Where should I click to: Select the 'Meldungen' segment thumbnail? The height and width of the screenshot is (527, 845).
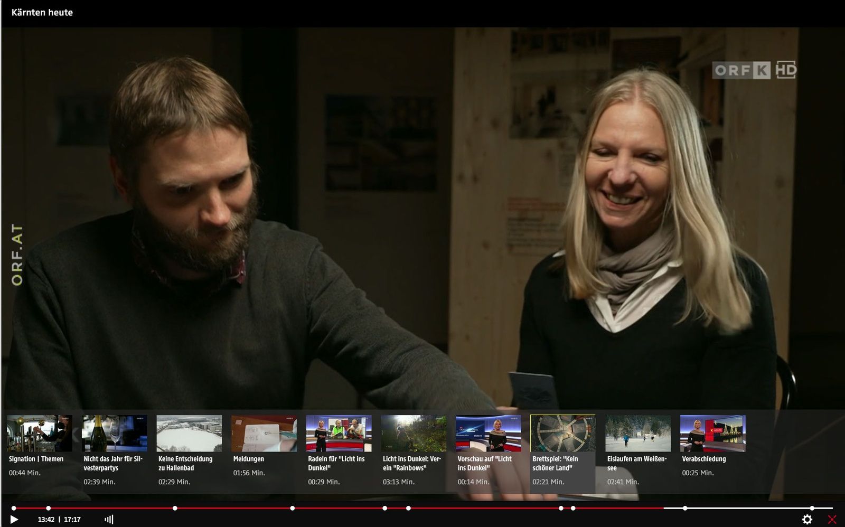click(x=264, y=433)
